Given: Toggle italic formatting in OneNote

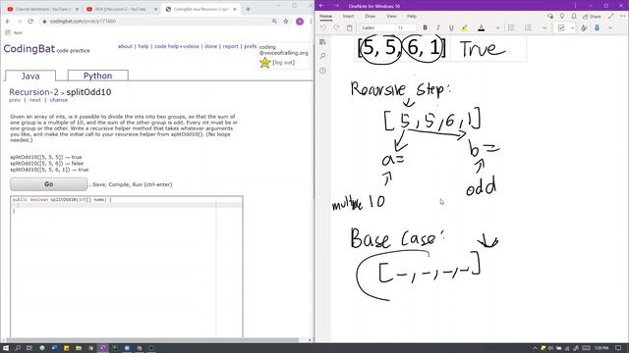Looking at the screenshot, I should (x=438, y=27).
